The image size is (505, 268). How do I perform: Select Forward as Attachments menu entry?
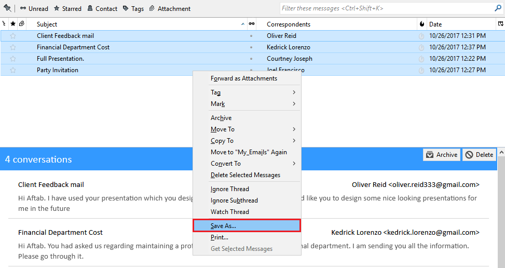(244, 78)
